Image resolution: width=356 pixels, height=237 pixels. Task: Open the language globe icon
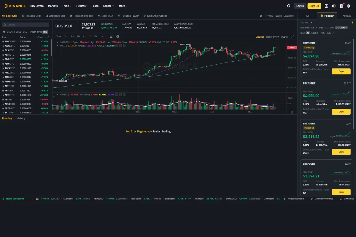coord(333,6)
